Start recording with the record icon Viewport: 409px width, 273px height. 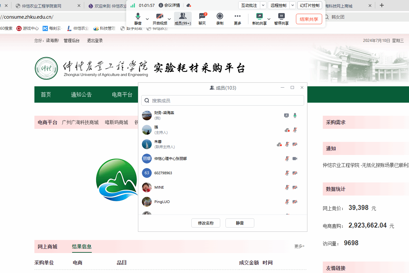click(x=220, y=17)
